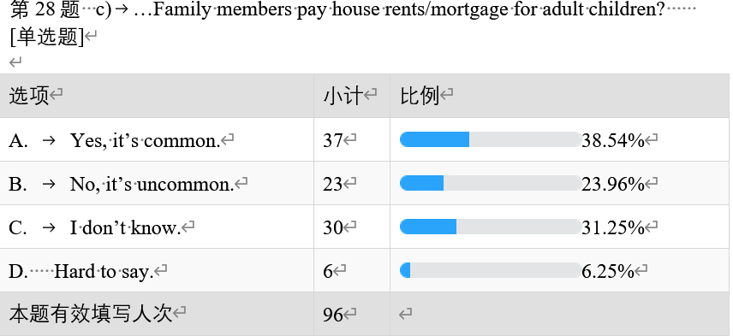This screenshot has width=733, height=336.
Task: Click the 本题有效填写人次 footer cell
Action: (x=157, y=314)
